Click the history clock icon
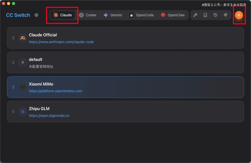Image resolution: width=251 pixels, height=163 pixels. pos(215,15)
